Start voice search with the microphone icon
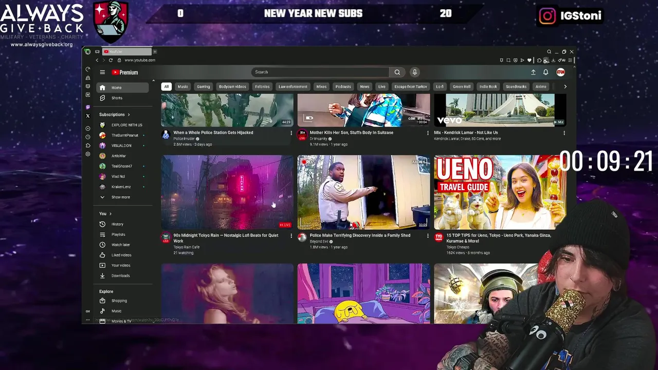Screen dimensions: 658x370 (x=414, y=72)
